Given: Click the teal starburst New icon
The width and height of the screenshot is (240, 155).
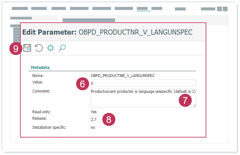Looking at the screenshot, I should pyautogui.click(x=50, y=48).
